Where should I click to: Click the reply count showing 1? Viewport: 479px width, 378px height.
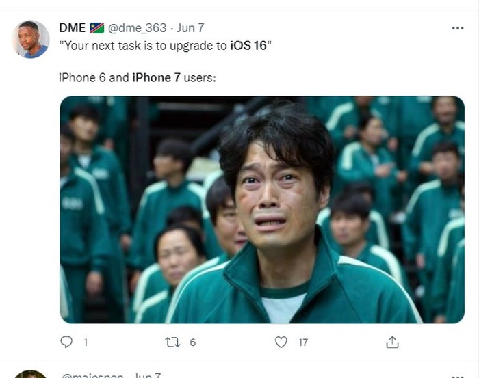[86, 342]
